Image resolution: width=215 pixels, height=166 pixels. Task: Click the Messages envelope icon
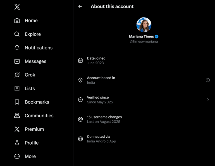(17, 61)
